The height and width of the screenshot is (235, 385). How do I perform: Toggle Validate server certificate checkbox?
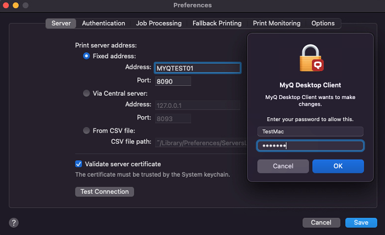(79, 164)
